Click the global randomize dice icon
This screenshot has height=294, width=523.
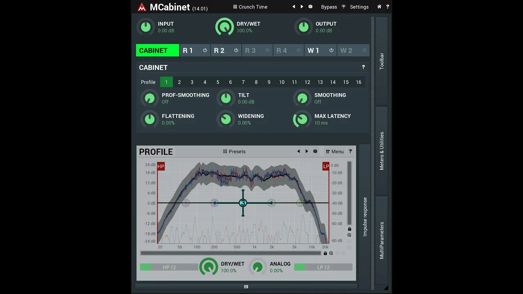(x=311, y=7)
